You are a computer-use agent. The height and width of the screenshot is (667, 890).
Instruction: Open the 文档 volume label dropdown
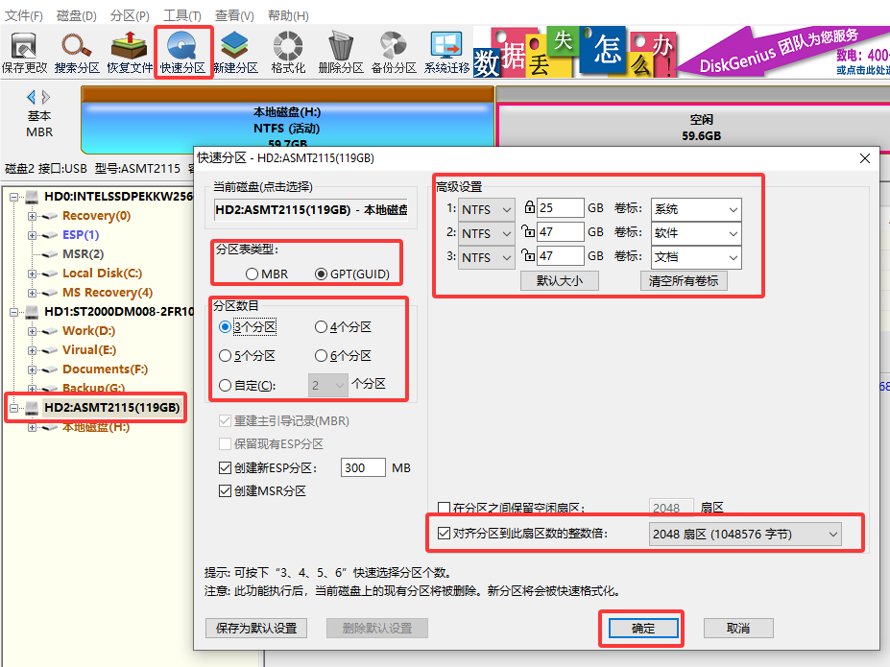pyautogui.click(x=696, y=256)
